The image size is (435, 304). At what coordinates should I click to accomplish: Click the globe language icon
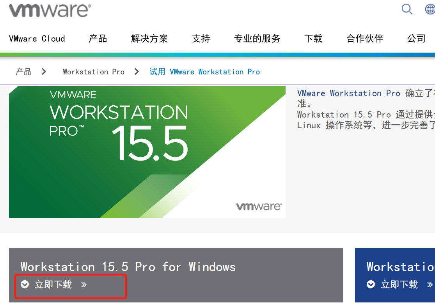coord(430,9)
